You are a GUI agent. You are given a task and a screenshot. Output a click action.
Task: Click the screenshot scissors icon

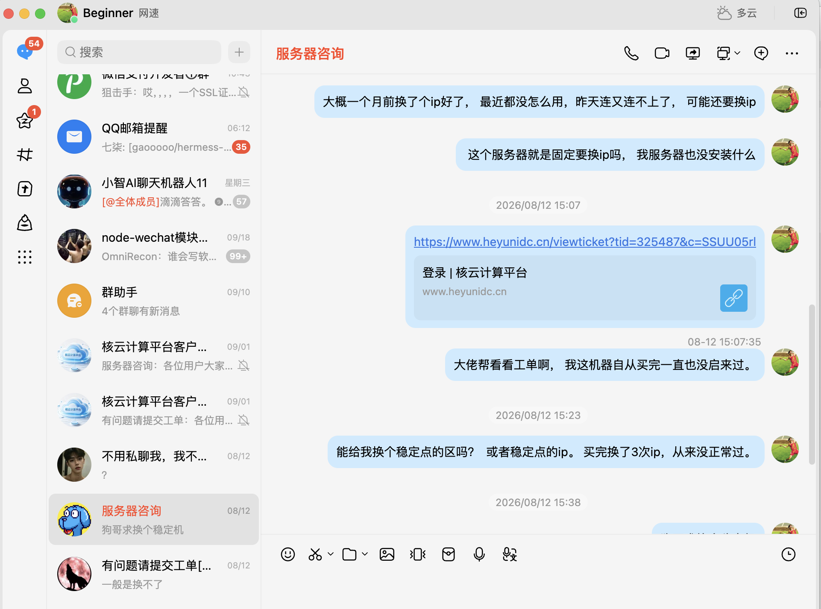315,554
